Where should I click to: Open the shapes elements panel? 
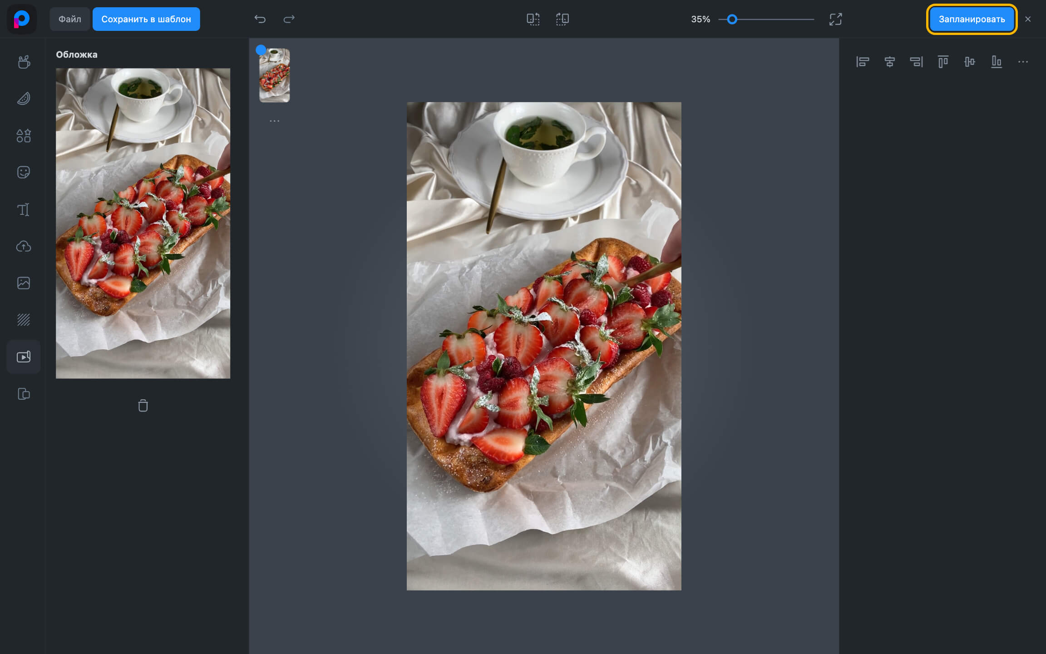[x=24, y=135]
